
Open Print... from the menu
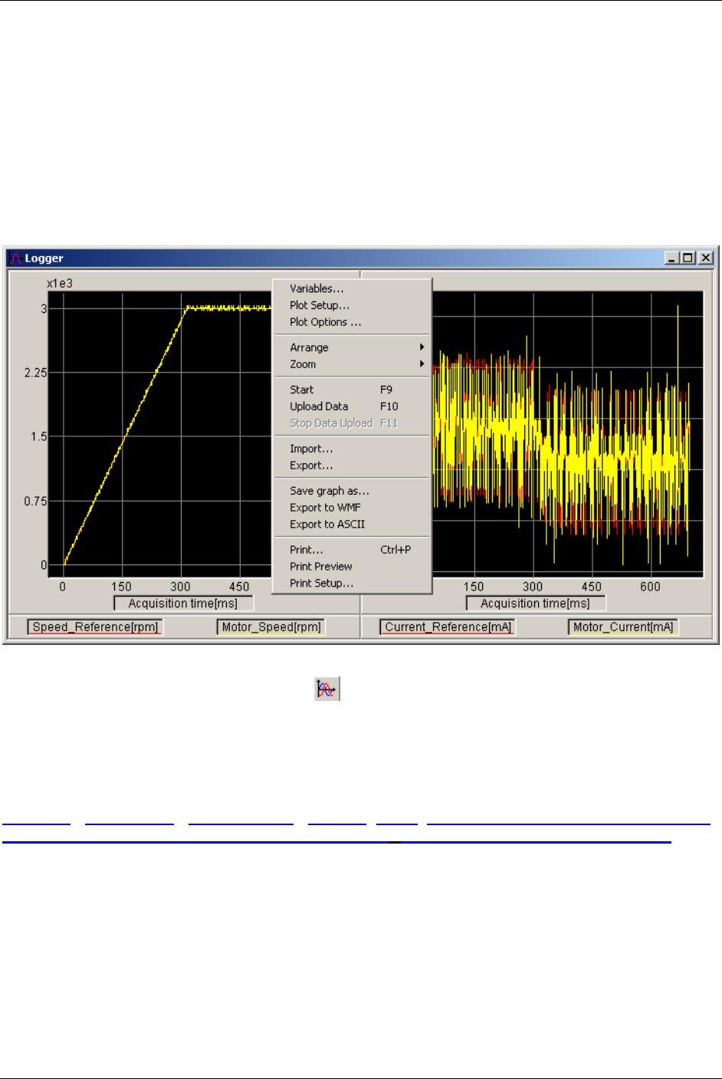click(307, 550)
